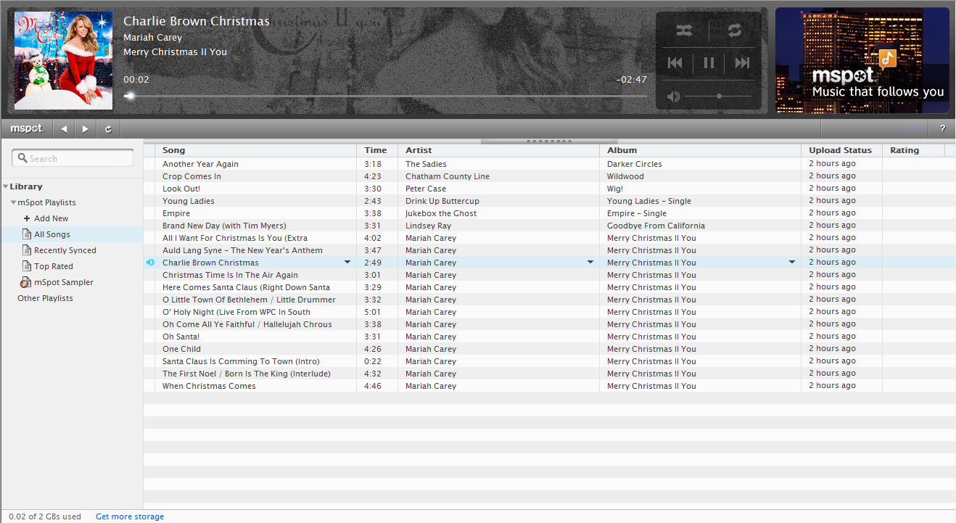Select Other Playlists in sidebar
This screenshot has width=956, height=523.
click(45, 298)
